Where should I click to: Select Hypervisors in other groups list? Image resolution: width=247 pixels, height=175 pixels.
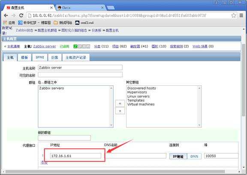pyautogui.click(x=137, y=92)
